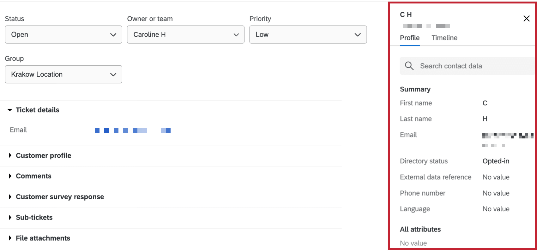Click the Opted-in directory status value
Screen dimensions: 537x251
(x=496, y=161)
